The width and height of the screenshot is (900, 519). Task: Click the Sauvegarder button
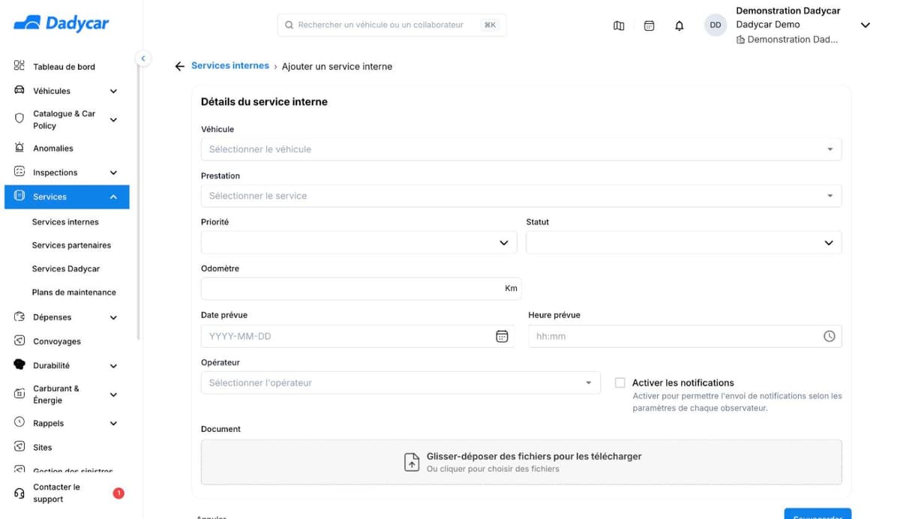817,514
